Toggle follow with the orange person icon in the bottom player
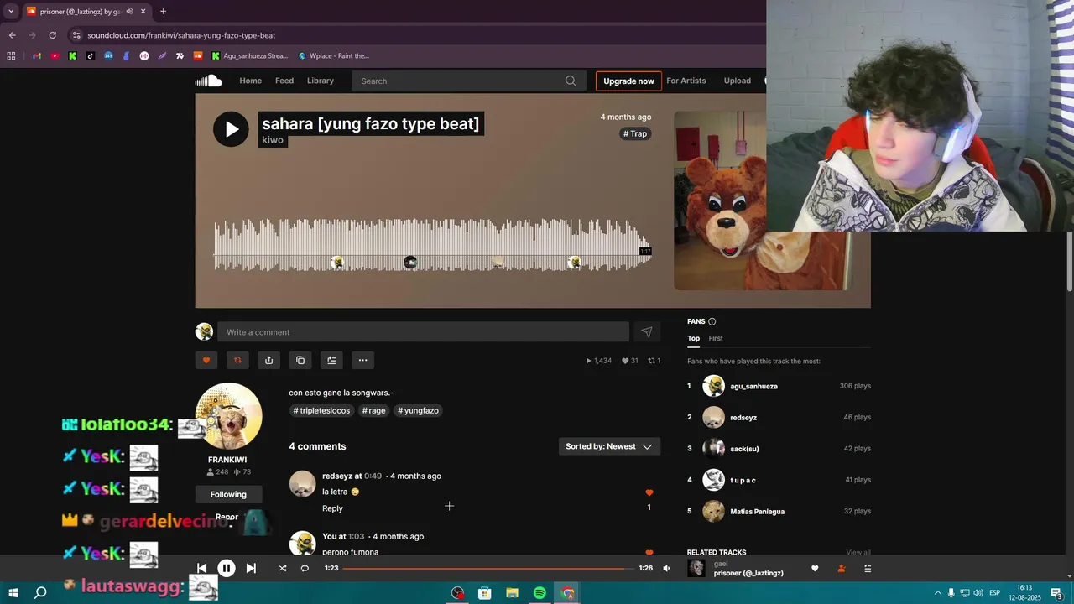Viewport: 1074px width, 604px height. pyautogui.click(x=842, y=568)
